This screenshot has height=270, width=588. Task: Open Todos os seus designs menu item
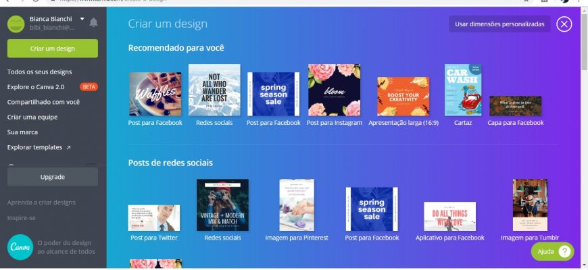pos(39,72)
